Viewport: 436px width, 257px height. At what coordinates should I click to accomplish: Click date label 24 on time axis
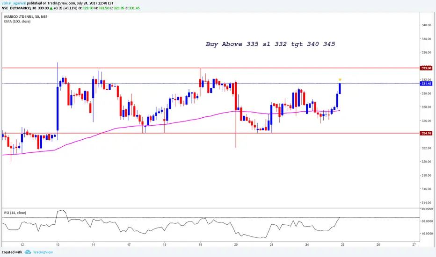(307, 245)
